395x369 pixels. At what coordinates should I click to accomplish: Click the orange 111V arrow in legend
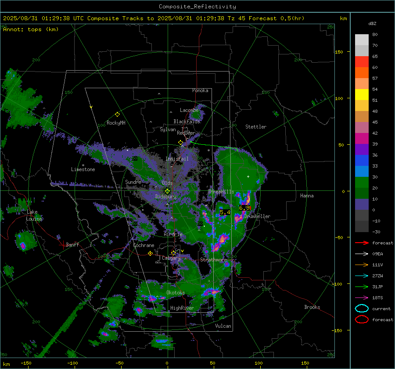click(x=362, y=265)
